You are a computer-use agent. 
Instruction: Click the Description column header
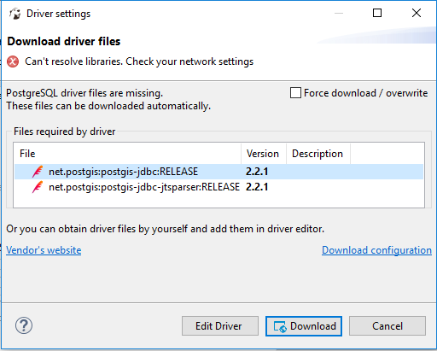pos(318,154)
